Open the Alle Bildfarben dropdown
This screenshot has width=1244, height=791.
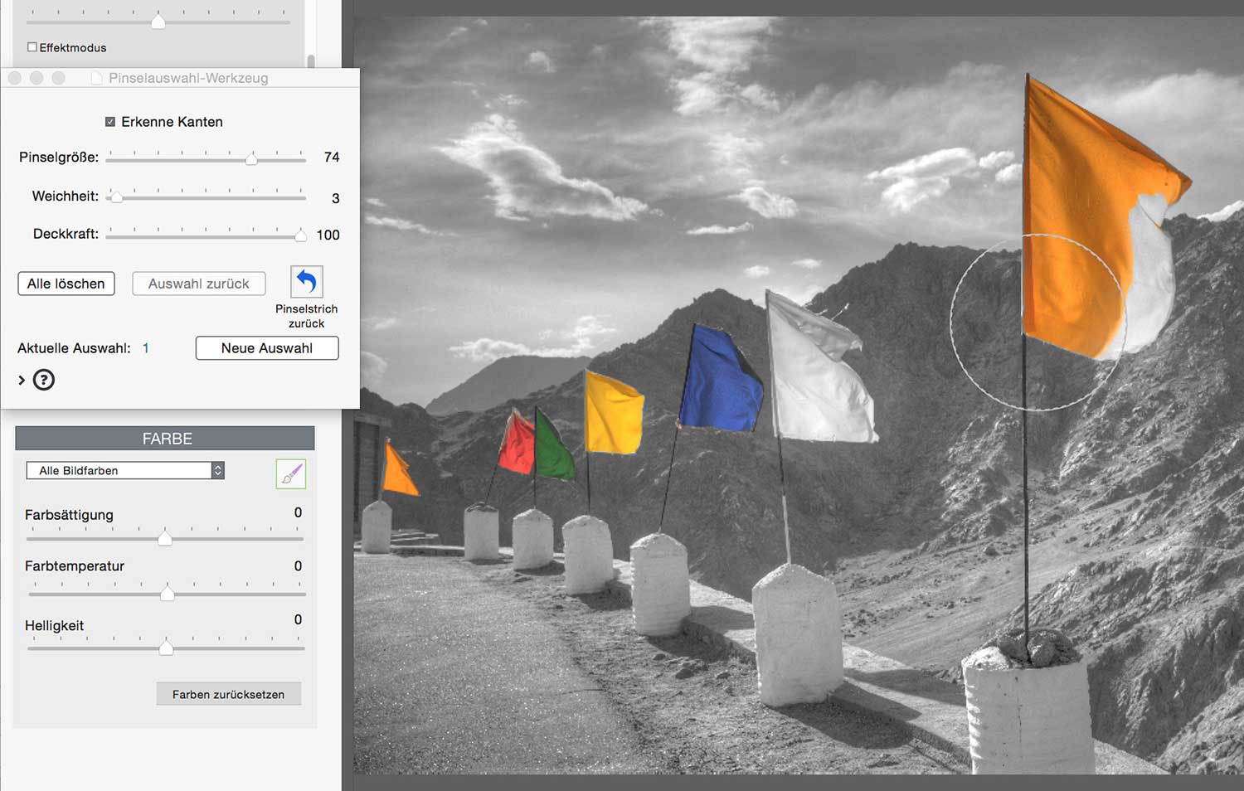pos(125,470)
